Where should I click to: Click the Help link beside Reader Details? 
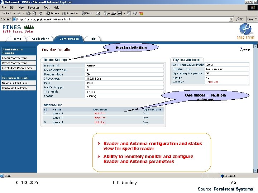point(247,50)
